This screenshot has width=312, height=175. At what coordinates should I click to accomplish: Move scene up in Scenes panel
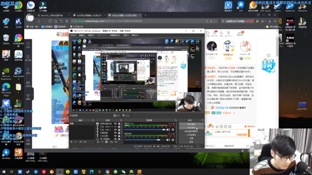(x=81, y=142)
